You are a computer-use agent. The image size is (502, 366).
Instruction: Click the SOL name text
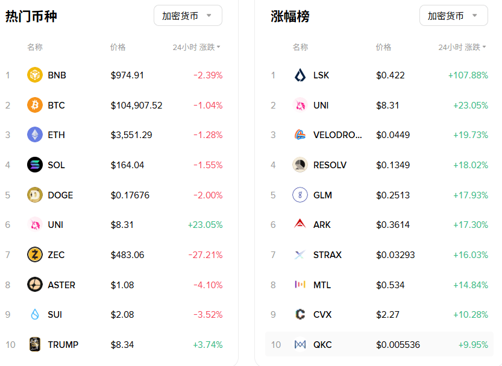click(57, 165)
